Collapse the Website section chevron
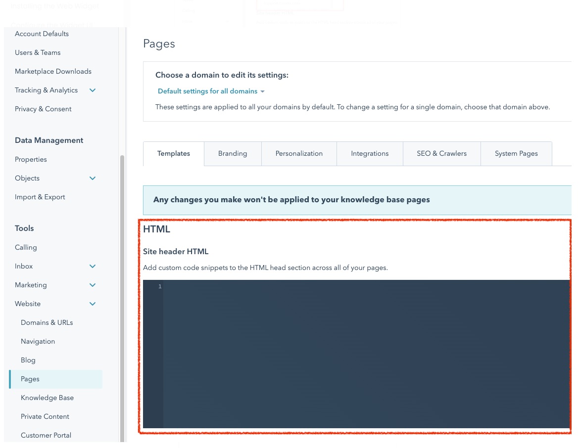This screenshot has width=579, height=448. [x=93, y=304]
